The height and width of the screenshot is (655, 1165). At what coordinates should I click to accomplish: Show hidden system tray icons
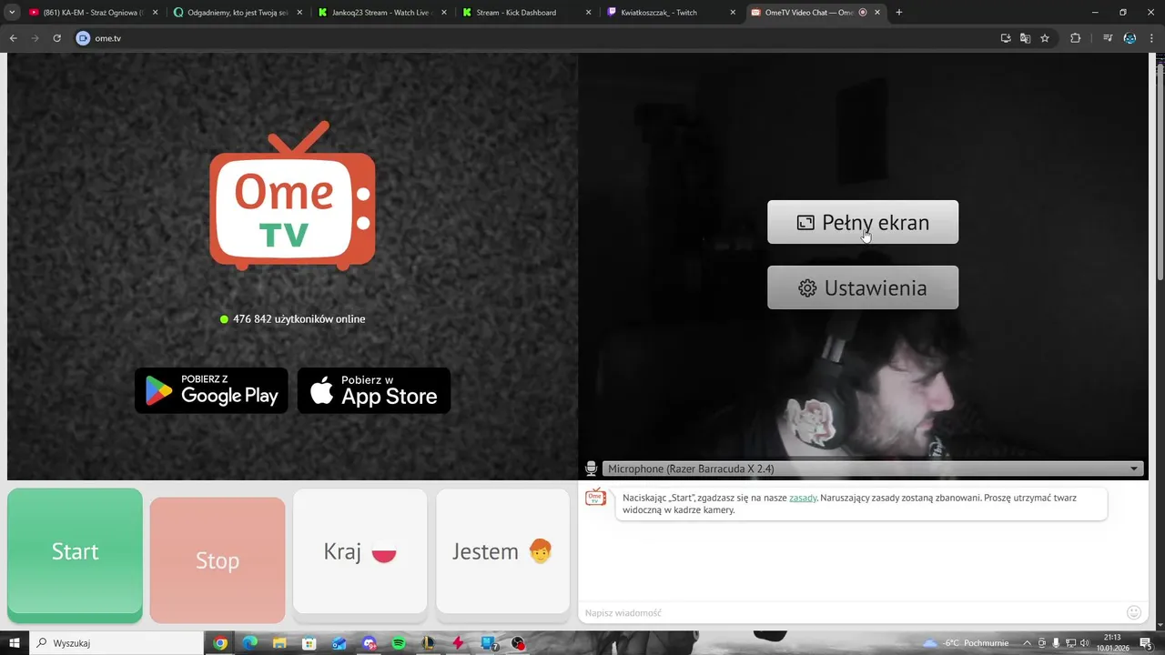pyautogui.click(x=1028, y=643)
